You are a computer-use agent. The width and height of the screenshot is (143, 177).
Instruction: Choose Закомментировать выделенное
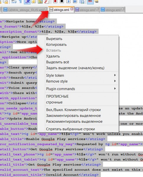[78, 116]
